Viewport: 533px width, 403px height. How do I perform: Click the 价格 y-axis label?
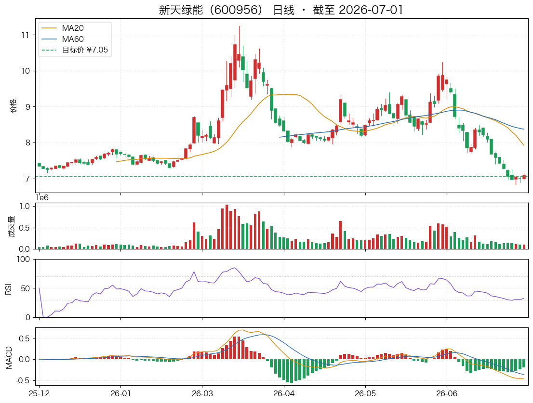tap(13, 106)
